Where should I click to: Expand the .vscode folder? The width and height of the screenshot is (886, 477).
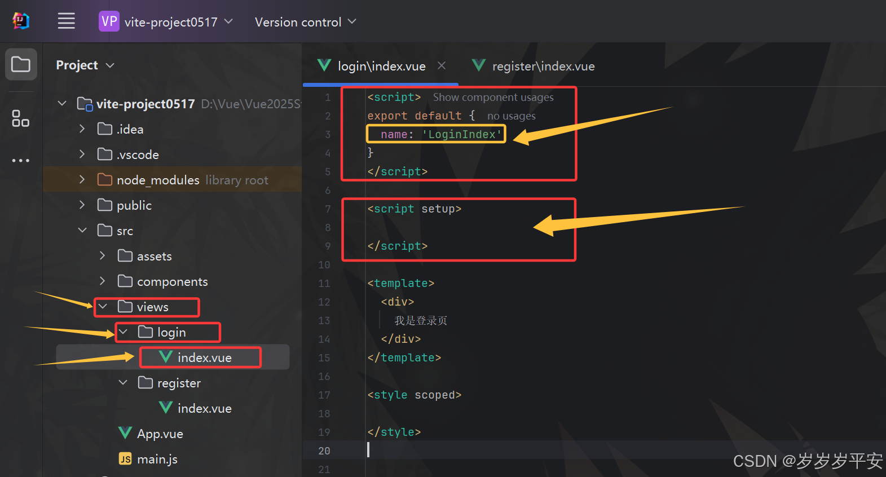point(82,154)
